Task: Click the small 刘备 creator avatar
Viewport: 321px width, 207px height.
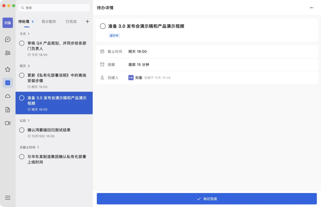Action: (131, 78)
